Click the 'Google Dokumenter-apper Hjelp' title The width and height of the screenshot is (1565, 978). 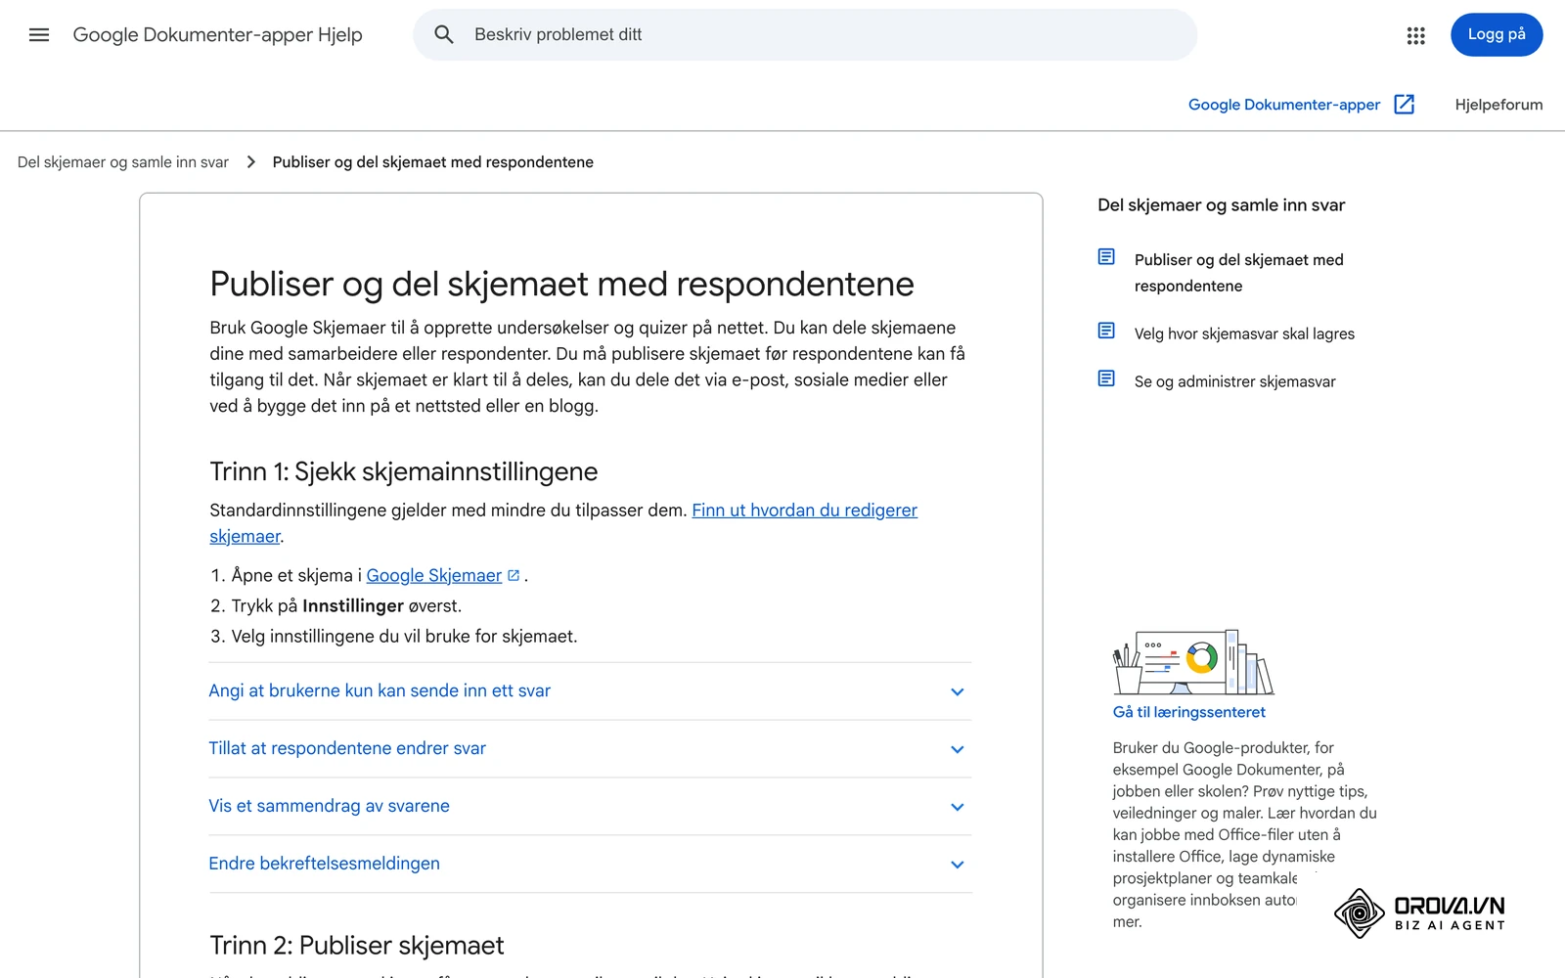[217, 35]
